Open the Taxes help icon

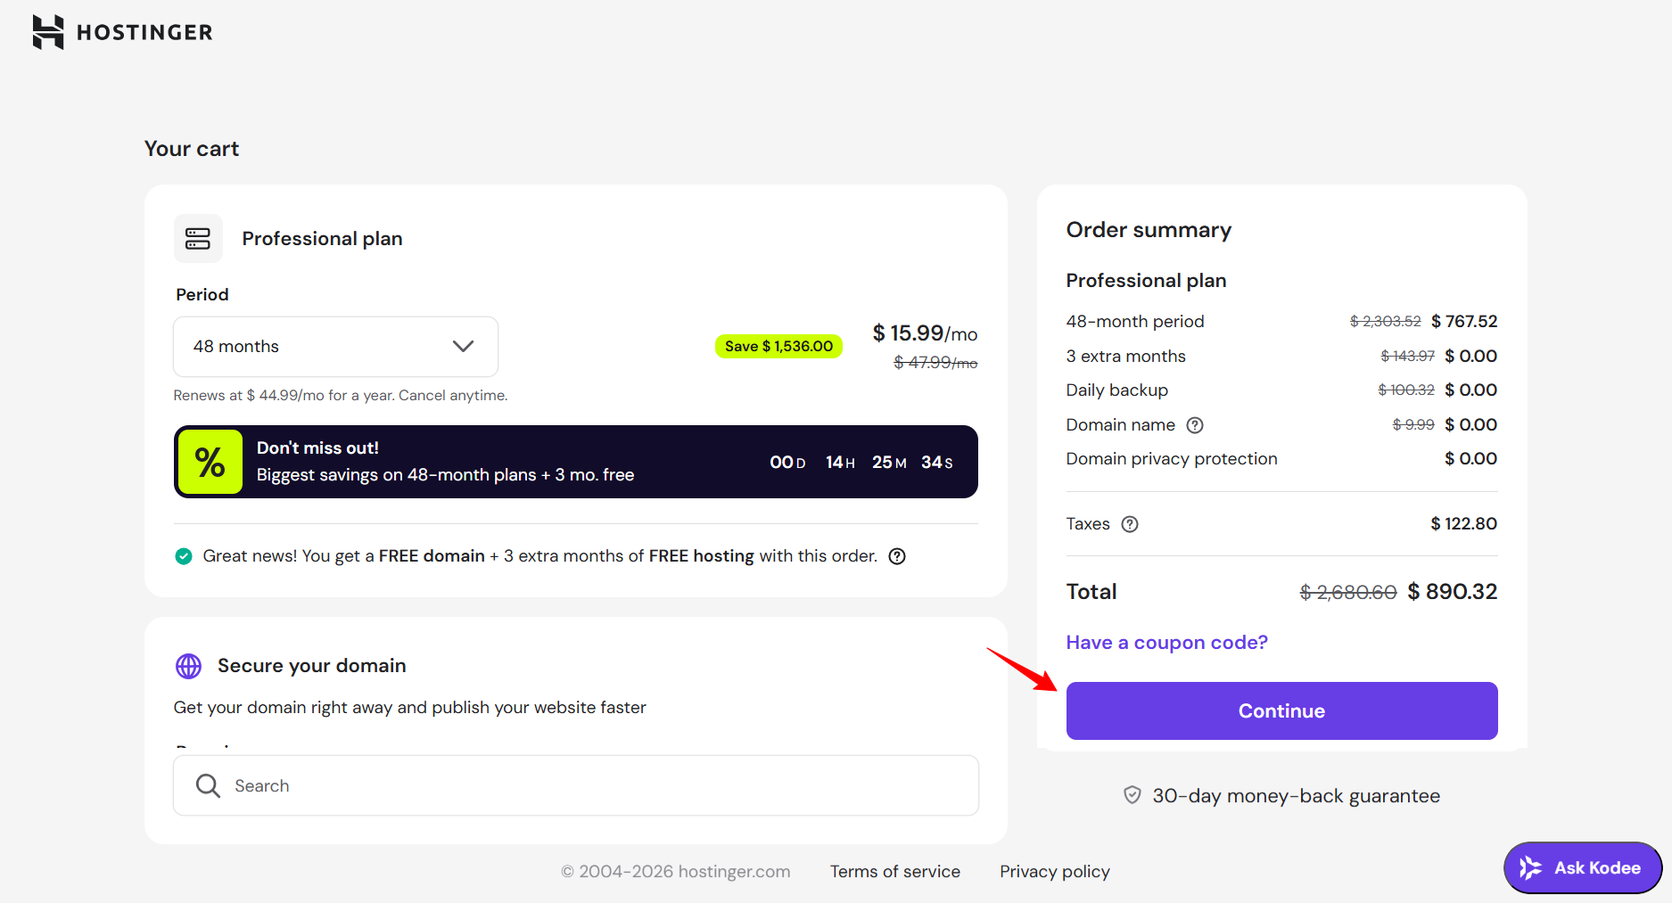coord(1130,524)
